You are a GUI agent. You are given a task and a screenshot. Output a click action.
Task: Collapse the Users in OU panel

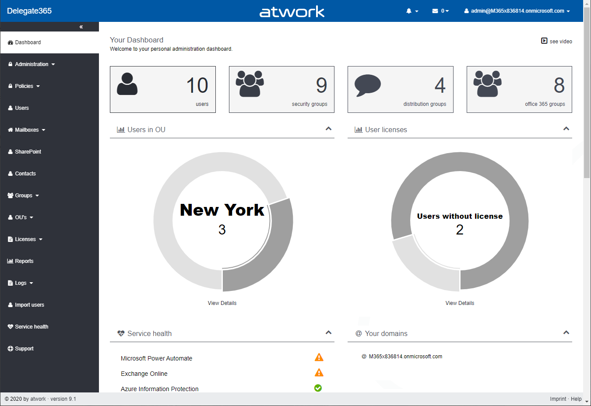point(328,129)
